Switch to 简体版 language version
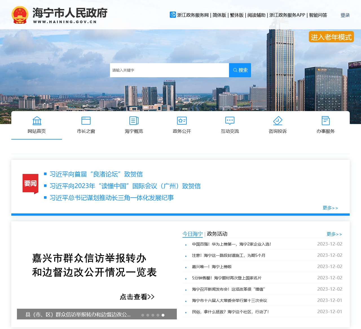This screenshot has height=329, width=361. click(219, 15)
